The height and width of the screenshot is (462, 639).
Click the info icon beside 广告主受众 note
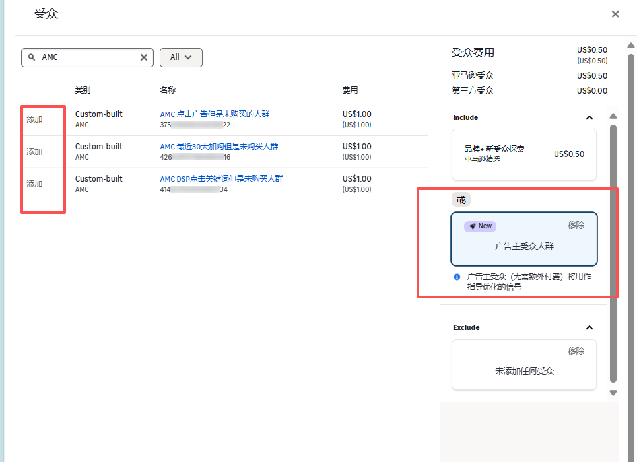(x=457, y=277)
